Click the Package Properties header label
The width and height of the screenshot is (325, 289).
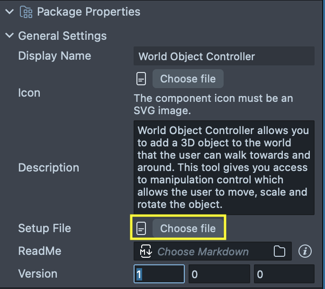89,12
